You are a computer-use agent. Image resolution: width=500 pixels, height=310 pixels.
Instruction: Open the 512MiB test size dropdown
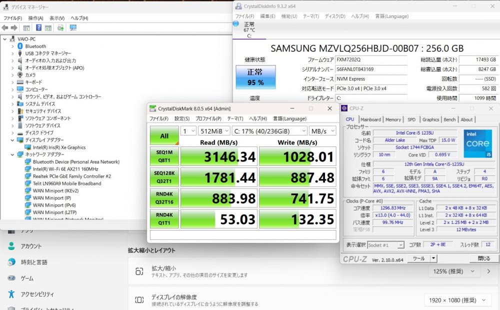point(214,131)
